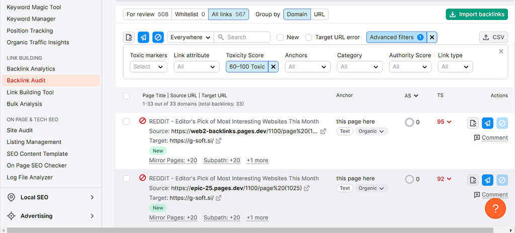Expand the Advertising section
This screenshot has width=515, height=233.
click(x=93, y=216)
